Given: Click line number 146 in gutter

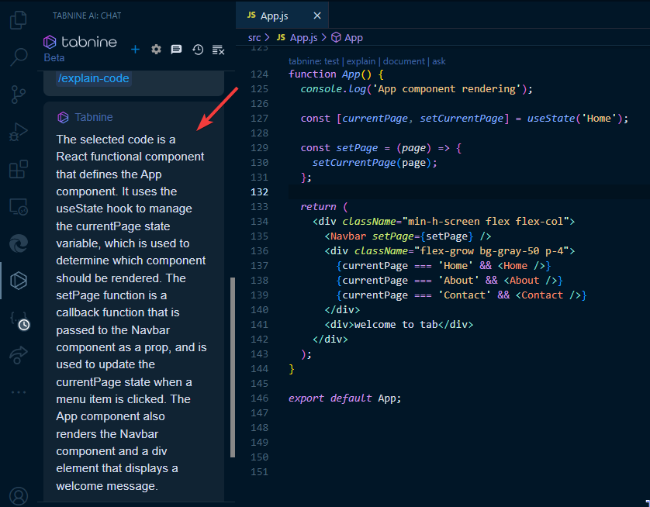Looking at the screenshot, I should coord(260,398).
